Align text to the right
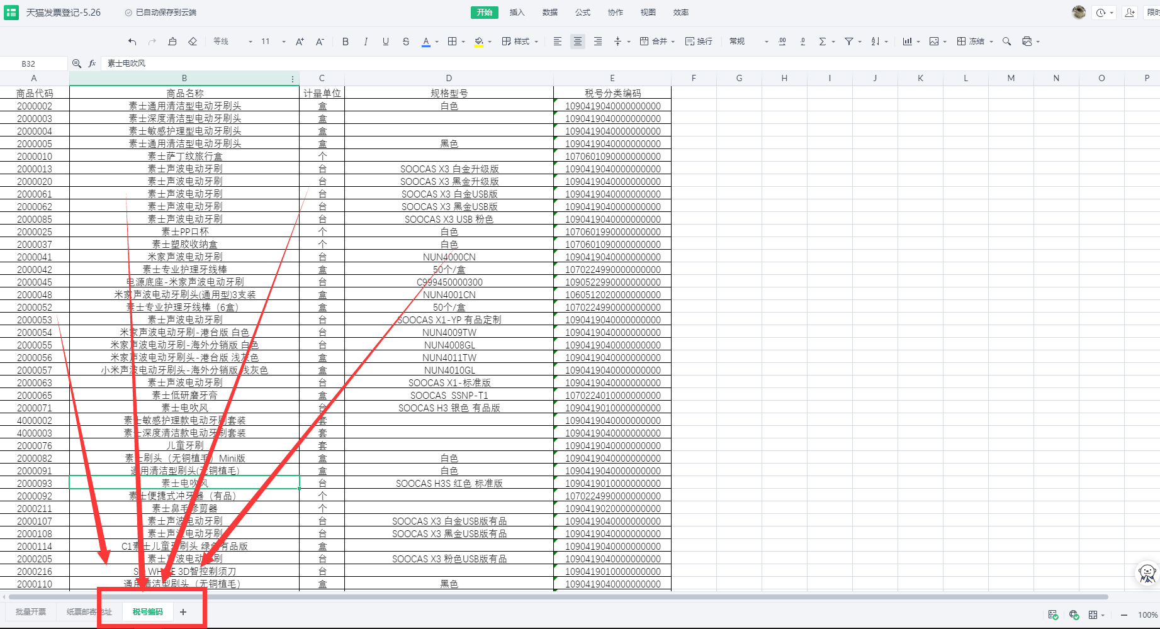The image size is (1160, 629). (x=598, y=42)
